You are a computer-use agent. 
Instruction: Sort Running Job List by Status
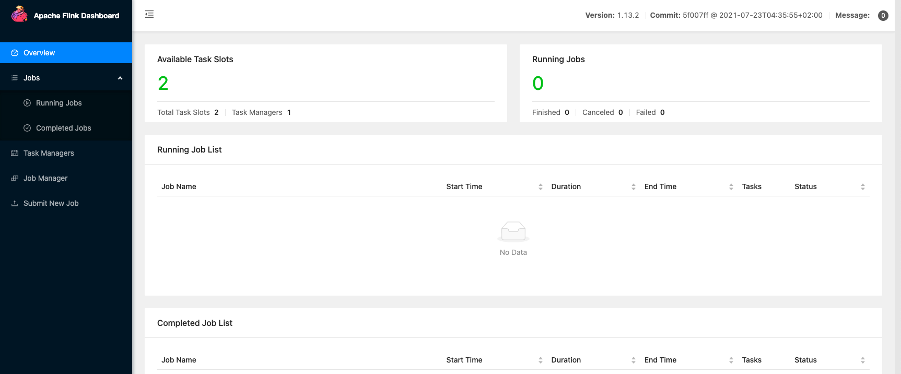tap(863, 186)
